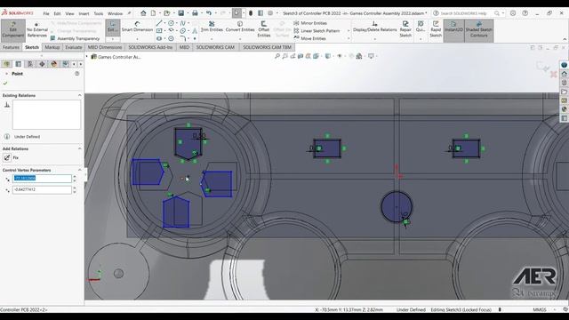Screen dimensions: 569x320
Task: Click the Save icon
Action: click(x=180, y=13)
